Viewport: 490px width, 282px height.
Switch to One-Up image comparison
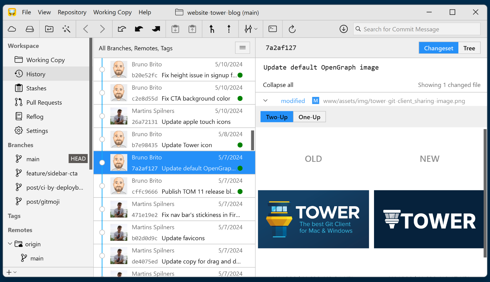pos(309,117)
